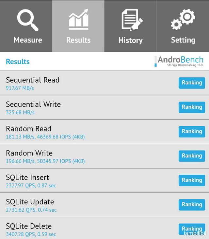Switch to the Measure tab label
Viewport: 209px width, 239px height.
tap(28, 40)
